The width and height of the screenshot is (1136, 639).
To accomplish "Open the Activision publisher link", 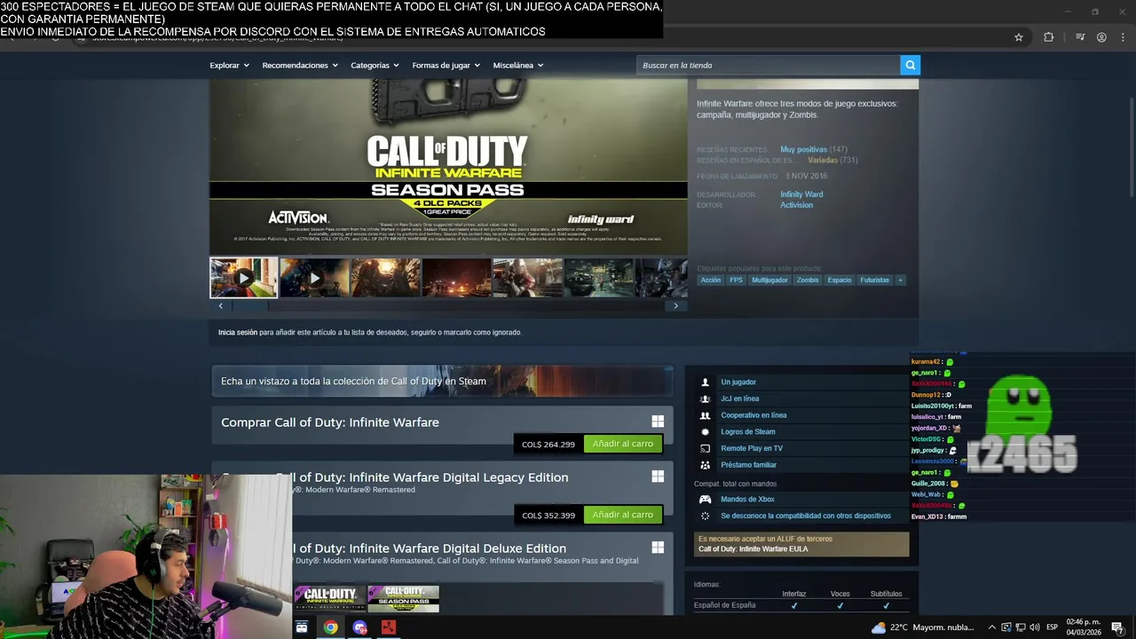I will (796, 205).
